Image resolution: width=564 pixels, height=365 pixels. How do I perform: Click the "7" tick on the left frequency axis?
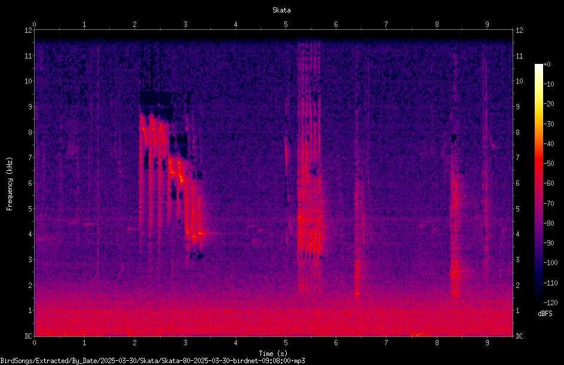(30, 158)
